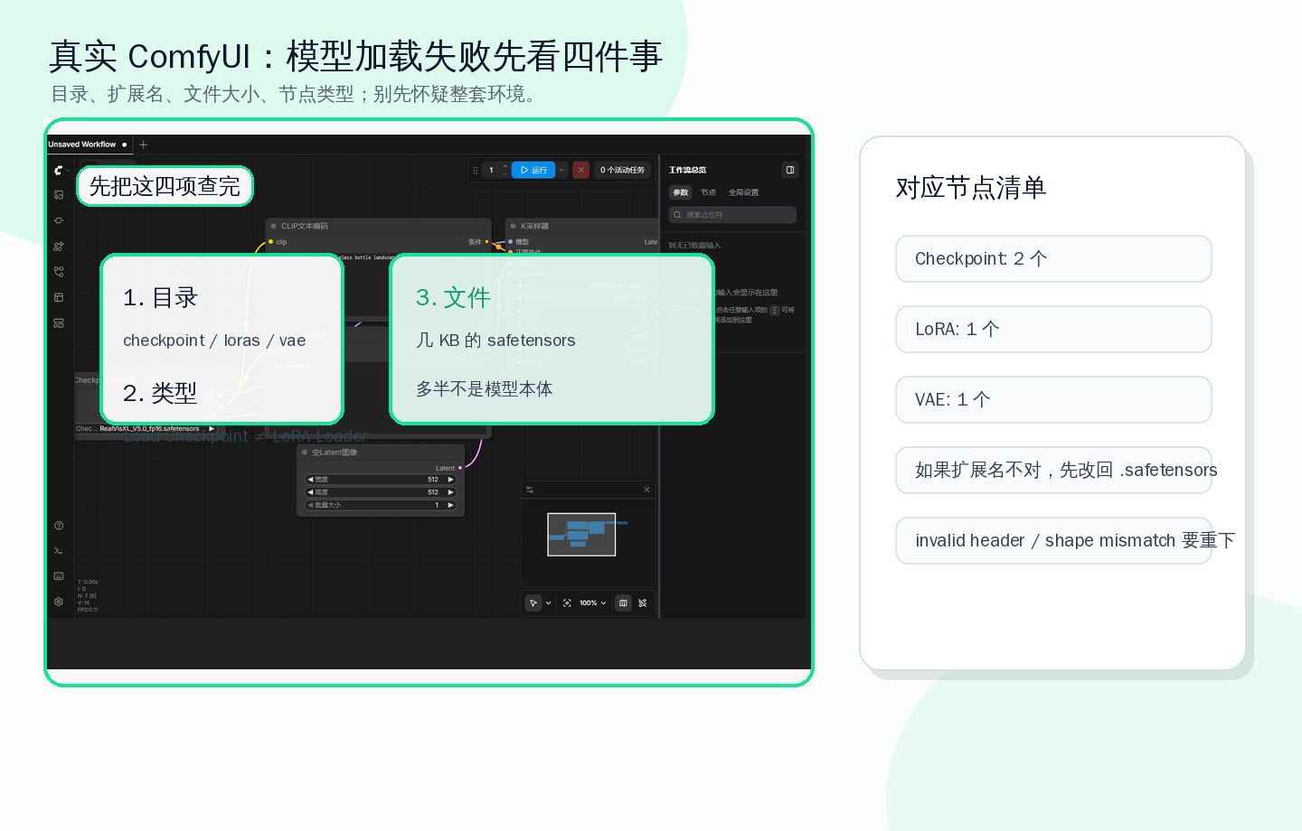Click the node link sidebar icon below assets
This screenshot has width=1302, height=831.
(x=59, y=220)
